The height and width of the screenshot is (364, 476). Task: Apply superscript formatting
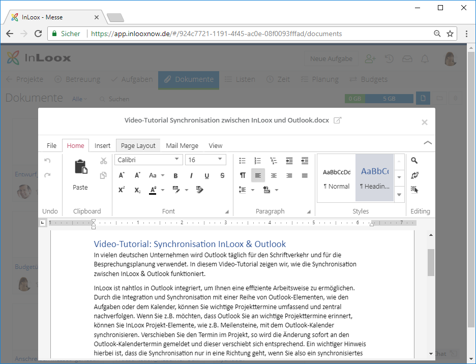pyautogui.click(x=122, y=190)
